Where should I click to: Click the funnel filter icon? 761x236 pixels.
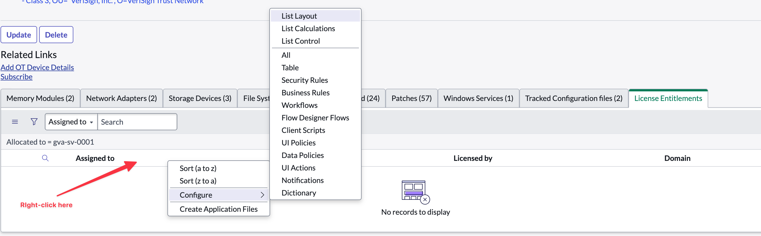pyautogui.click(x=34, y=122)
